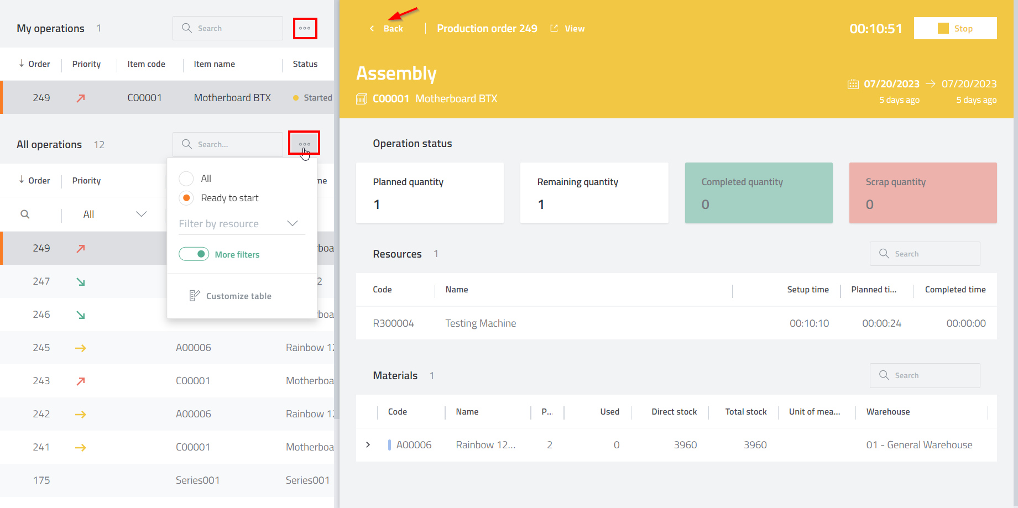Click the search magnifier in Order filter row
The height and width of the screenshot is (508, 1018).
25,214
